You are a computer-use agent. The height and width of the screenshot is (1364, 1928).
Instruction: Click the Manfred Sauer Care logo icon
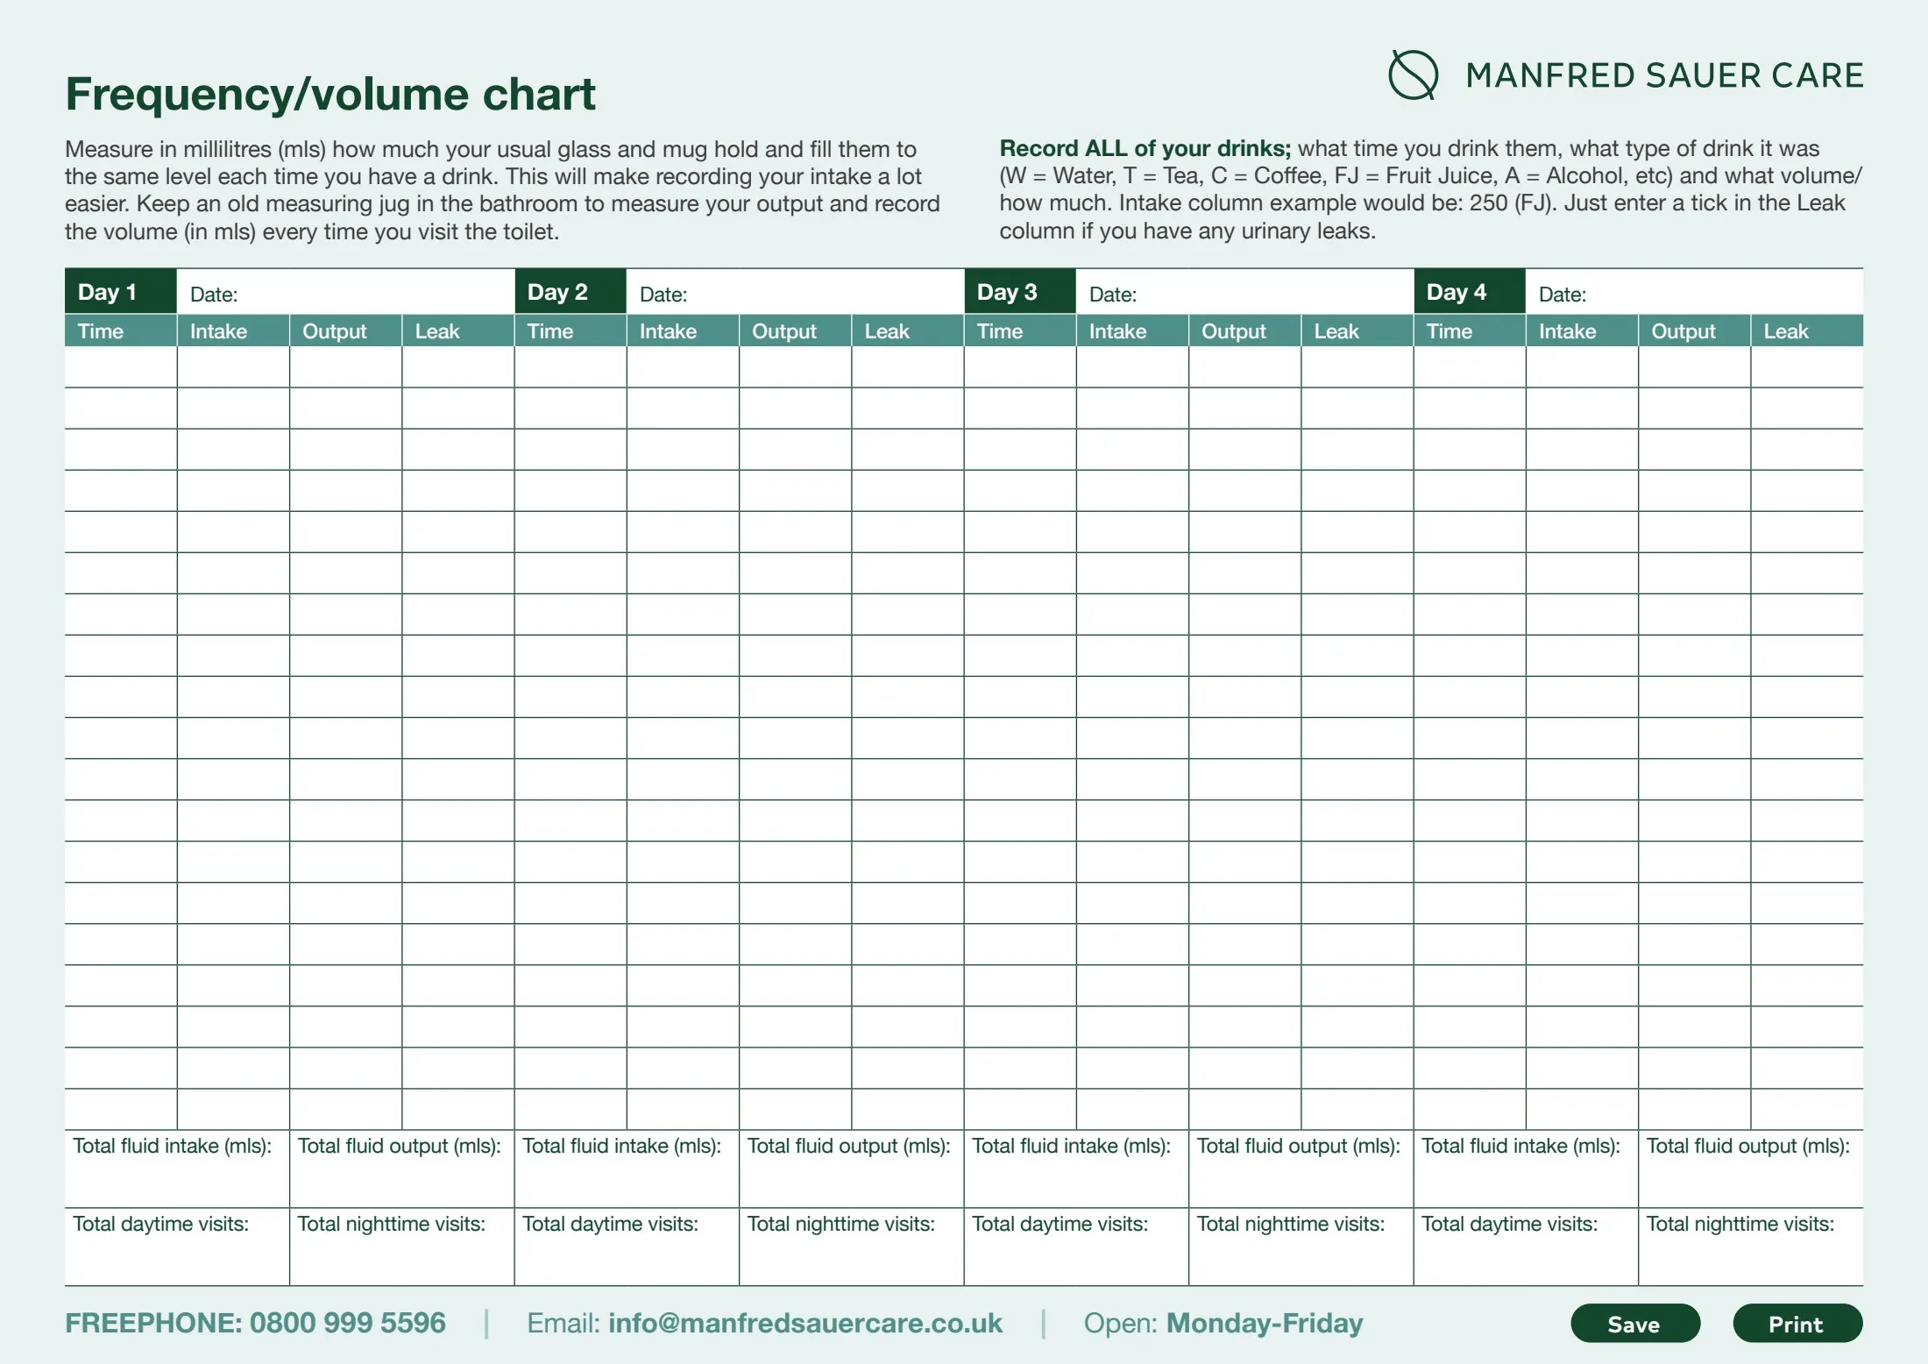click(x=1413, y=75)
